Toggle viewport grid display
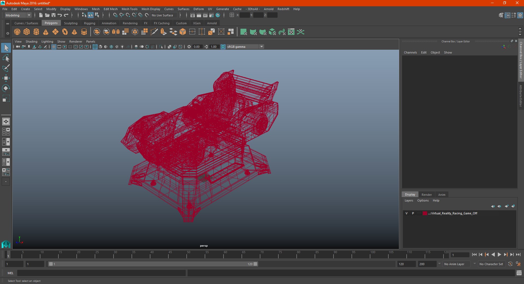The image size is (524, 284). [54, 47]
